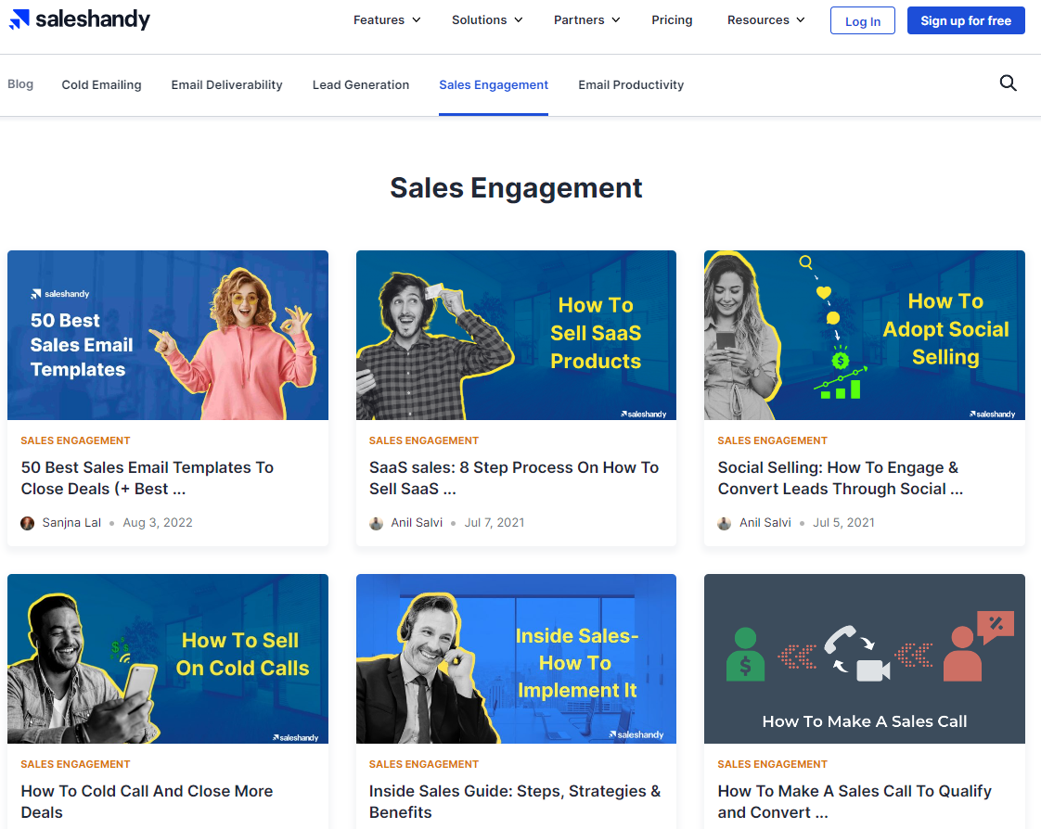Click Sales Engagement label above Cold Call post
Viewport: 1041px width, 829px height.
click(76, 765)
